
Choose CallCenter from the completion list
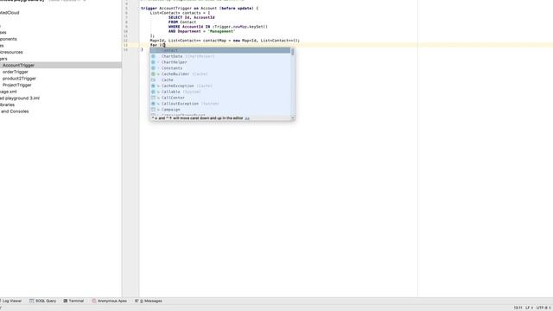220,98
